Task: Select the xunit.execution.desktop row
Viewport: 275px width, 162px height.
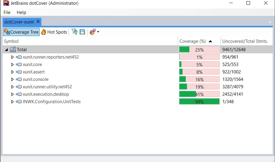Action: click(138, 94)
